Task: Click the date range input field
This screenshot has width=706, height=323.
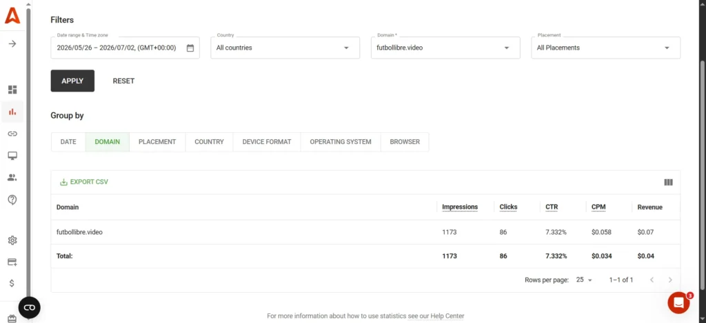Action: [x=125, y=48]
